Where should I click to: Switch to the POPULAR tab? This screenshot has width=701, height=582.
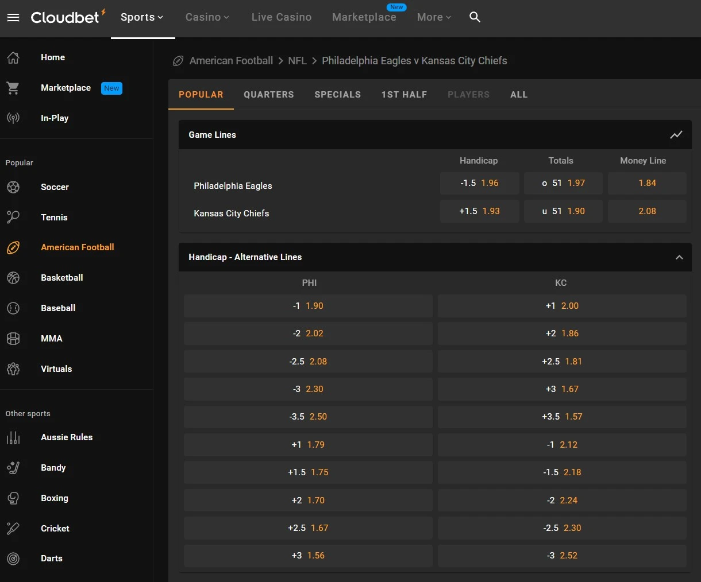point(201,95)
